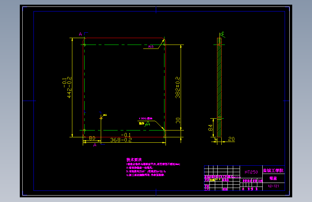Select the 技术要求 heading text
Viewport: 312px width, 202px height.
point(134,160)
